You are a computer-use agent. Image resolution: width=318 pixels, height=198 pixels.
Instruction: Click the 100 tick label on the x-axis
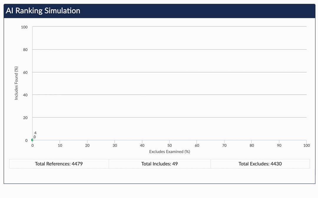pos(307,145)
